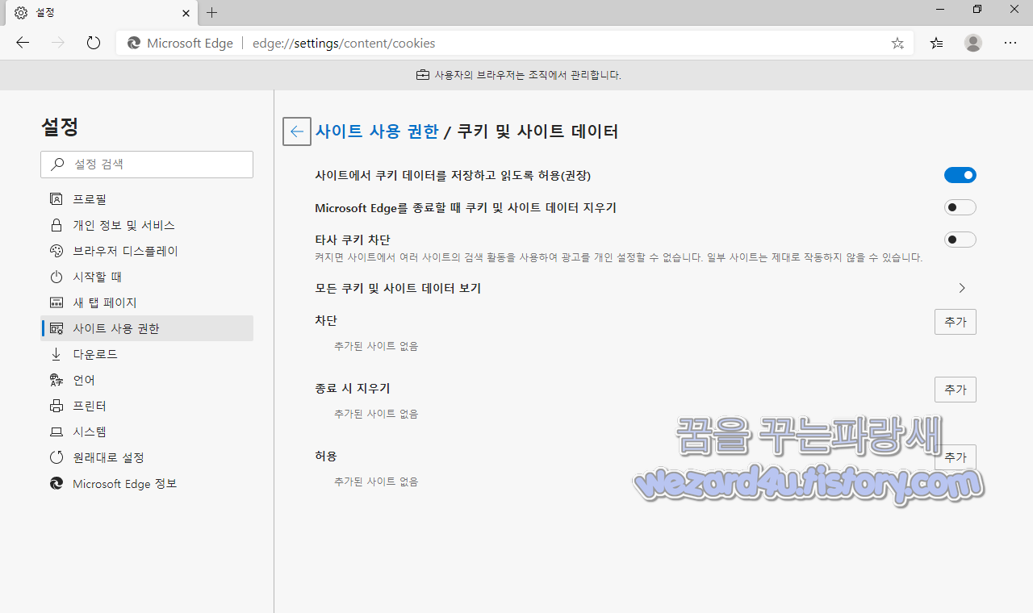Select 프린터 in settings sidebar

pos(147,406)
